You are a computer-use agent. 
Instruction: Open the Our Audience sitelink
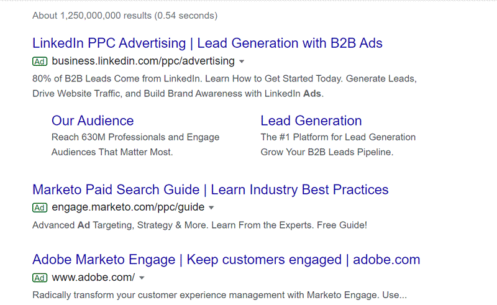pos(93,121)
